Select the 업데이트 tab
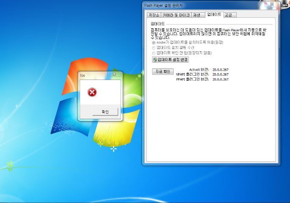290x203 pixels. [x=214, y=15]
